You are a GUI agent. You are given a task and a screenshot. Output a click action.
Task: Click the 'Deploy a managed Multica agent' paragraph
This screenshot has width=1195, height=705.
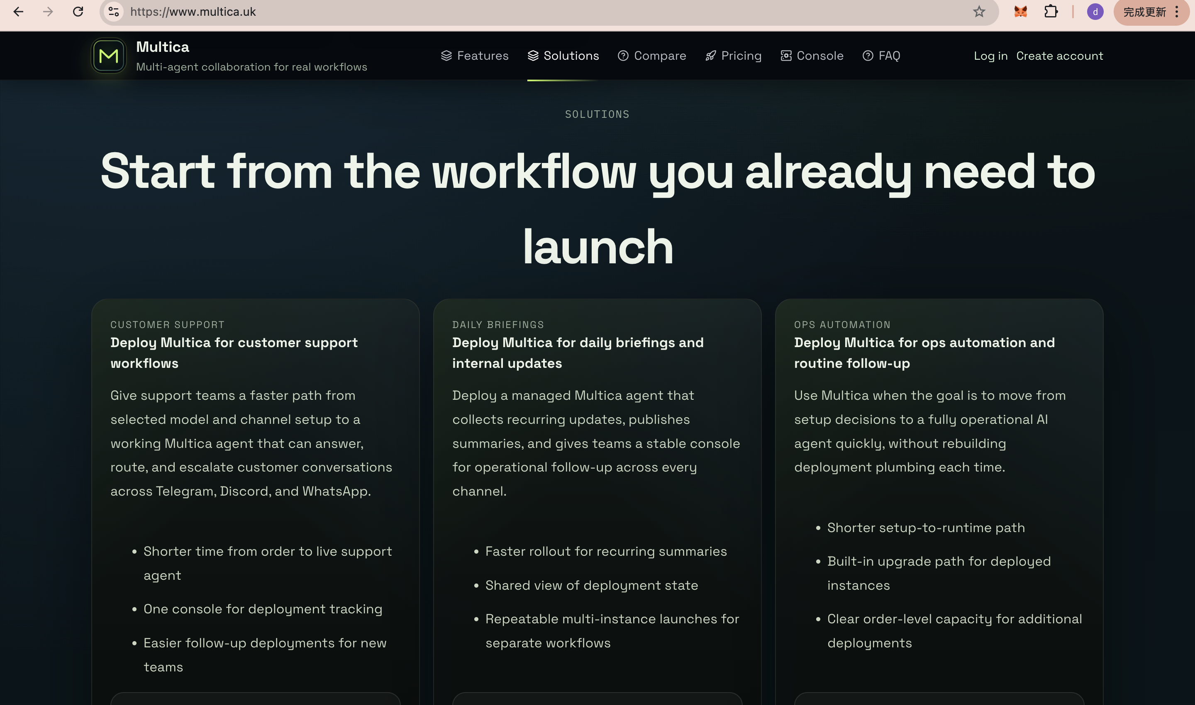(596, 443)
